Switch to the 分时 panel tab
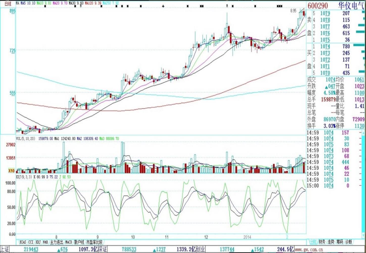Viewport: 366px width, 253px height. (312, 242)
